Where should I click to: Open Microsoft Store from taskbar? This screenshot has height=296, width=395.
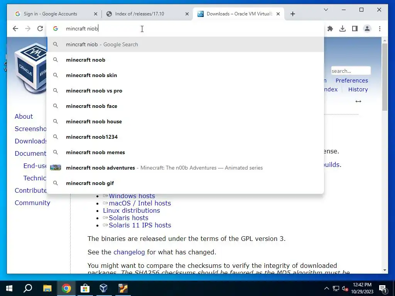coord(85,288)
